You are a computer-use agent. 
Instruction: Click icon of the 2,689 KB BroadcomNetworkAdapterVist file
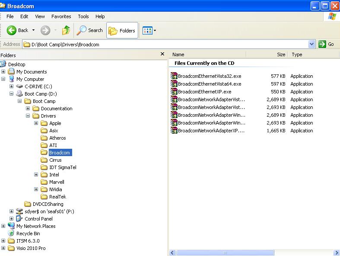[x=174, y=99]
